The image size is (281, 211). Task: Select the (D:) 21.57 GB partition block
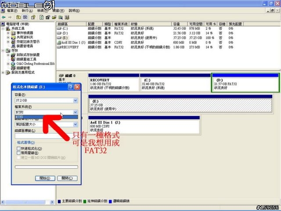245,83
